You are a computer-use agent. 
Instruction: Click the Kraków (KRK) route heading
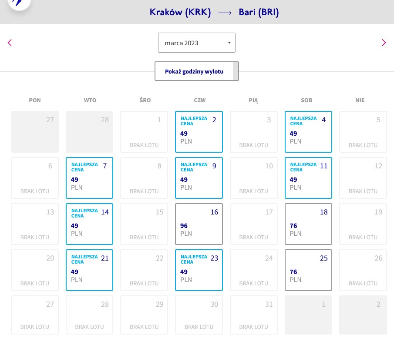click(180, 12)
